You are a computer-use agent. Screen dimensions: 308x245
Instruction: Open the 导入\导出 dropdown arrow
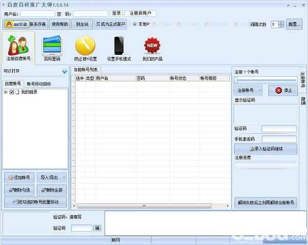64,177
